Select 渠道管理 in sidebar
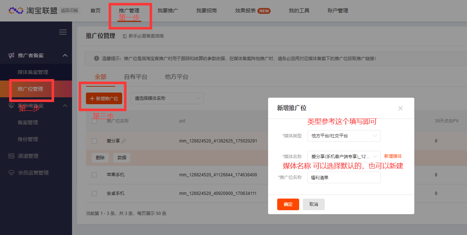The height and width of the screenshot is (235, 467). point(28,156)
